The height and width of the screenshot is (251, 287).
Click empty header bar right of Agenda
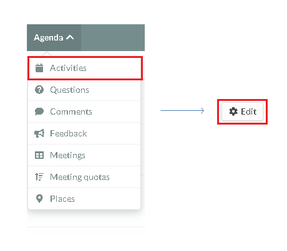[x=113, y=37]
